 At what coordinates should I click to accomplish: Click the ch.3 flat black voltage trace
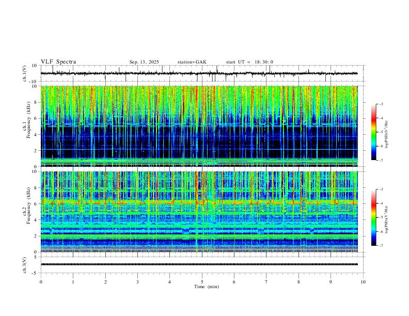[199, 264]
